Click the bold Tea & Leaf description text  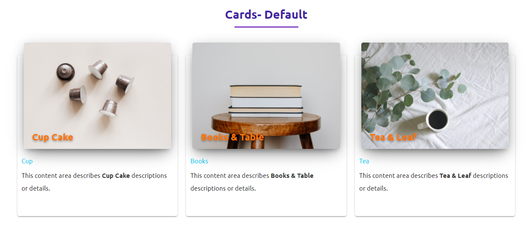coord(455,175)
